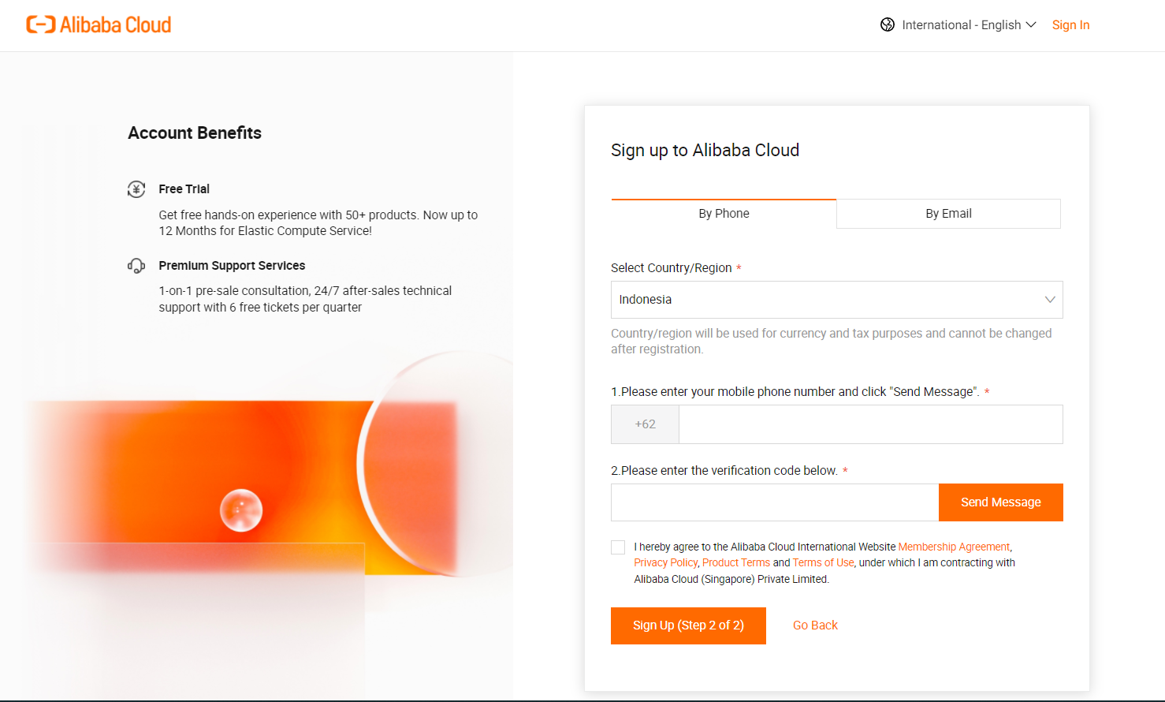Image resolution: width=1165 pixels, height=702 pixels.
Task: Click the verification code instruction label
Action: 724,471
